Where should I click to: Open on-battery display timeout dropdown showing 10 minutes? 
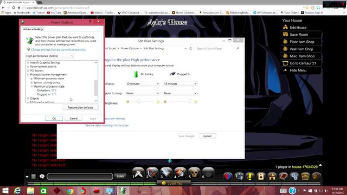point(143,84)
